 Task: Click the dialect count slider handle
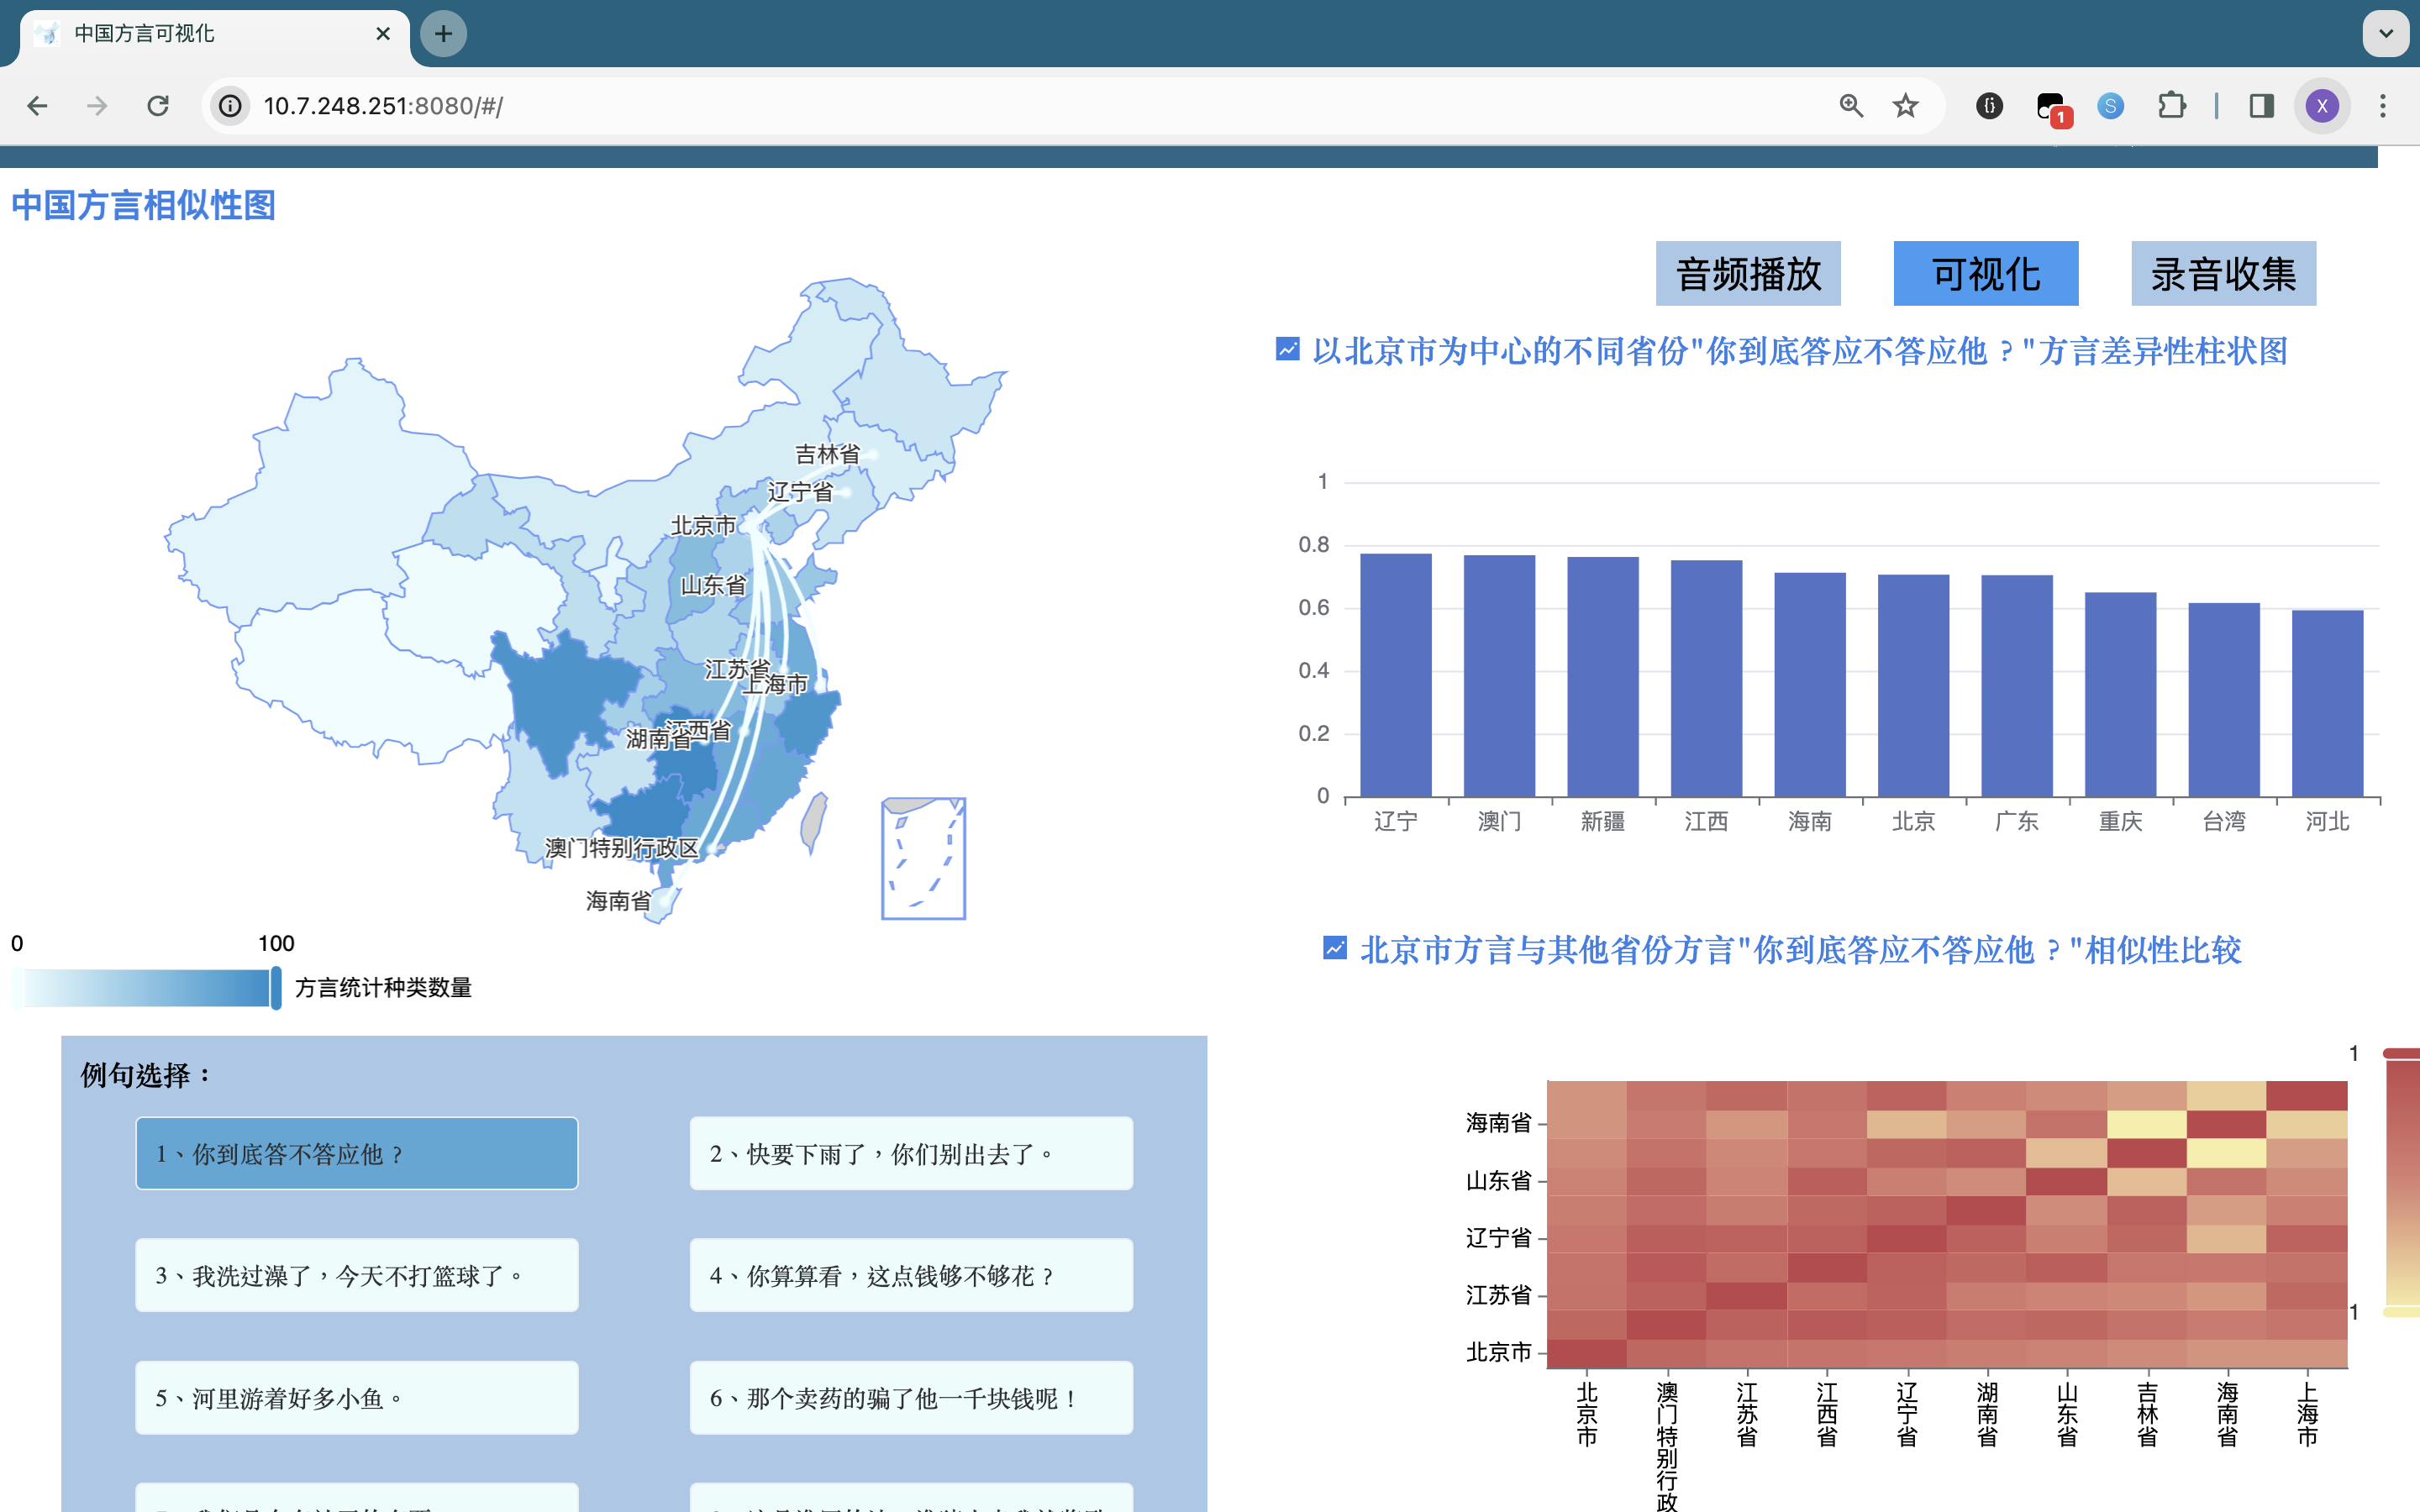click(276, 988)
